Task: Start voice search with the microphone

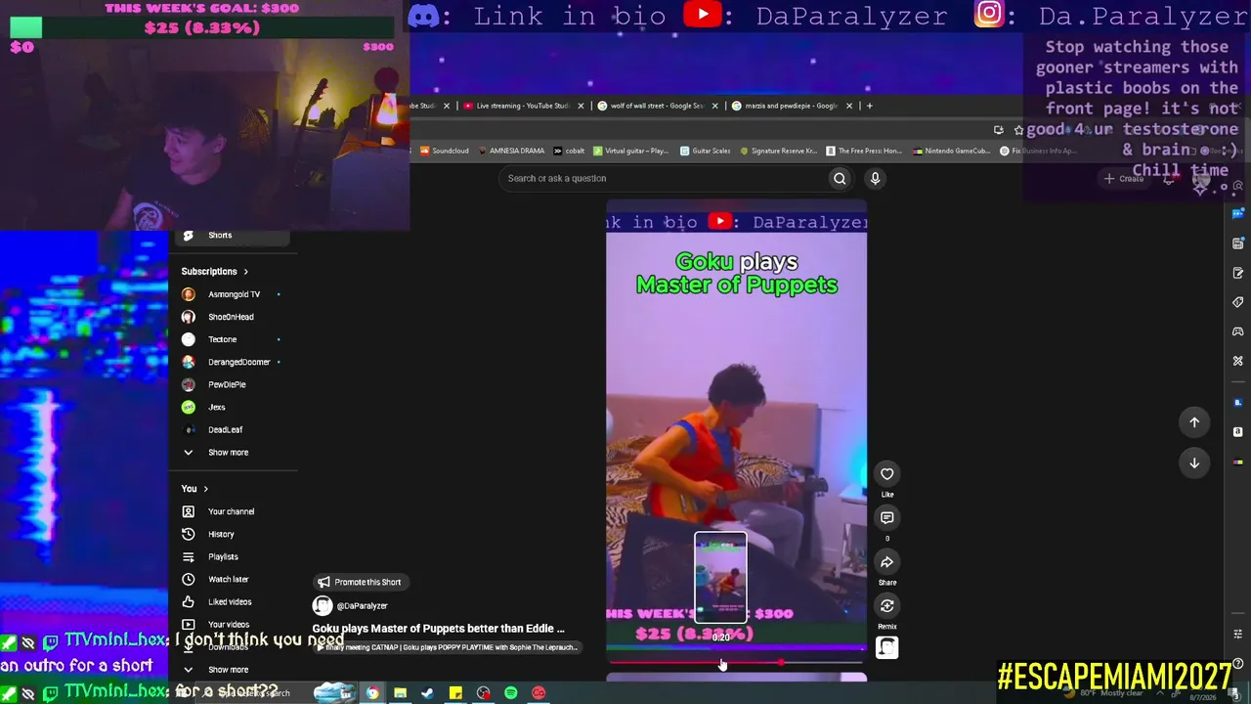Action: coord(875,178)
